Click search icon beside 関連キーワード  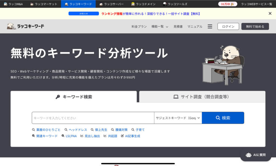tap(33, 136)
